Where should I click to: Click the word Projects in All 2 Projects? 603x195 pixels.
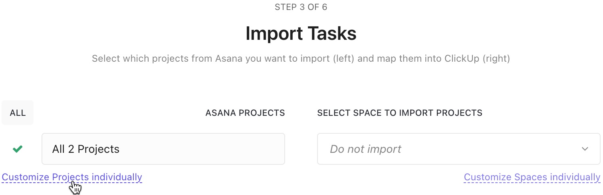(x=99, y=149)
